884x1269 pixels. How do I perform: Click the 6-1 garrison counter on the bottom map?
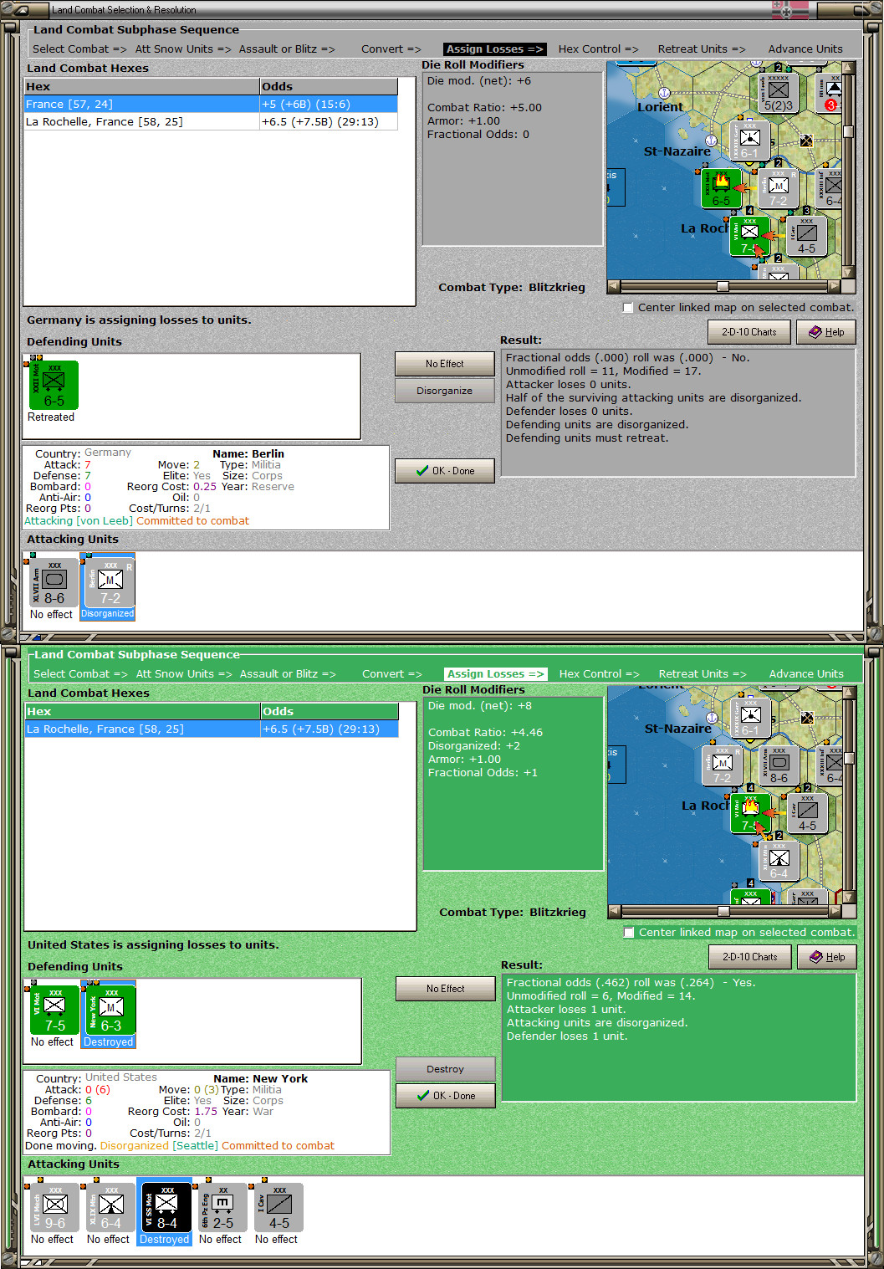point(750,719)
